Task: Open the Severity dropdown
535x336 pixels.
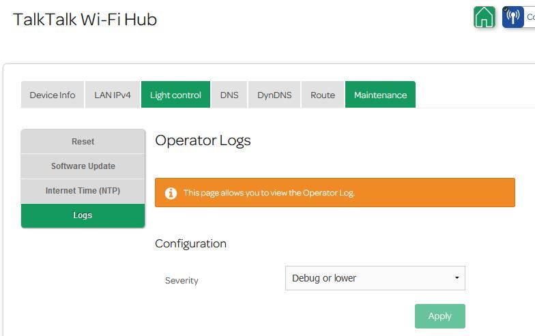Action: point(375,278)
